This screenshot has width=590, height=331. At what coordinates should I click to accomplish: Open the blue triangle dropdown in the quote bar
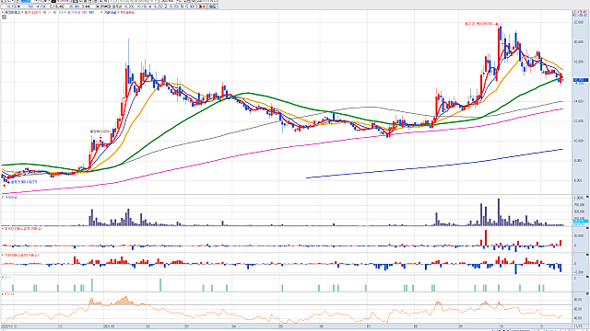tap(18, 6)
